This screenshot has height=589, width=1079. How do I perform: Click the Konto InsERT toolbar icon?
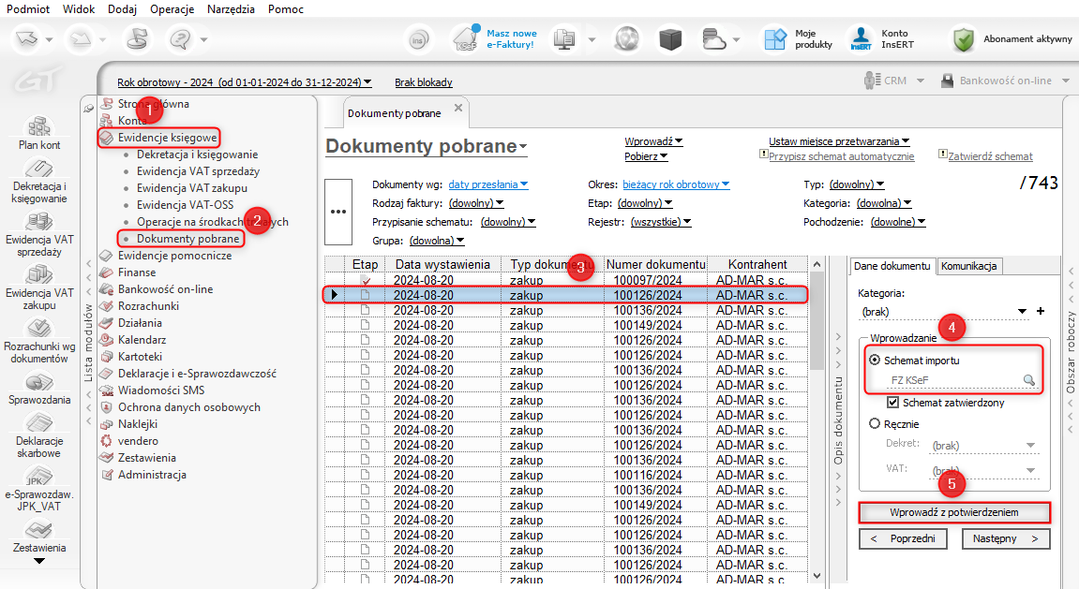point(862,39)
